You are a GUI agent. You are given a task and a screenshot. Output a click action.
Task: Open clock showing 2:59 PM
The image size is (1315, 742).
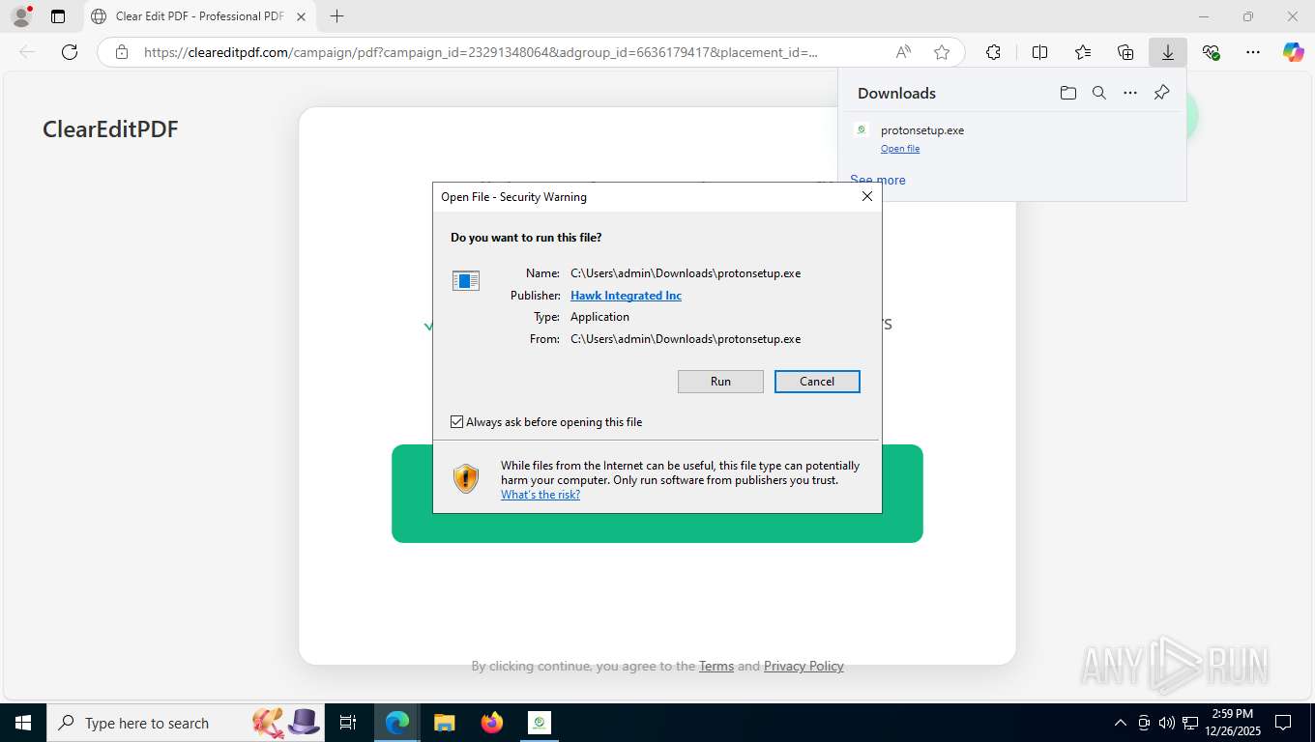pos(1232,723)
